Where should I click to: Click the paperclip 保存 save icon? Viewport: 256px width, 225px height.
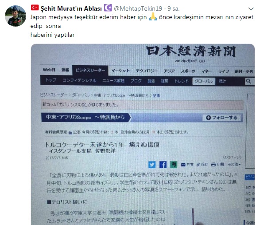(202, 165)
